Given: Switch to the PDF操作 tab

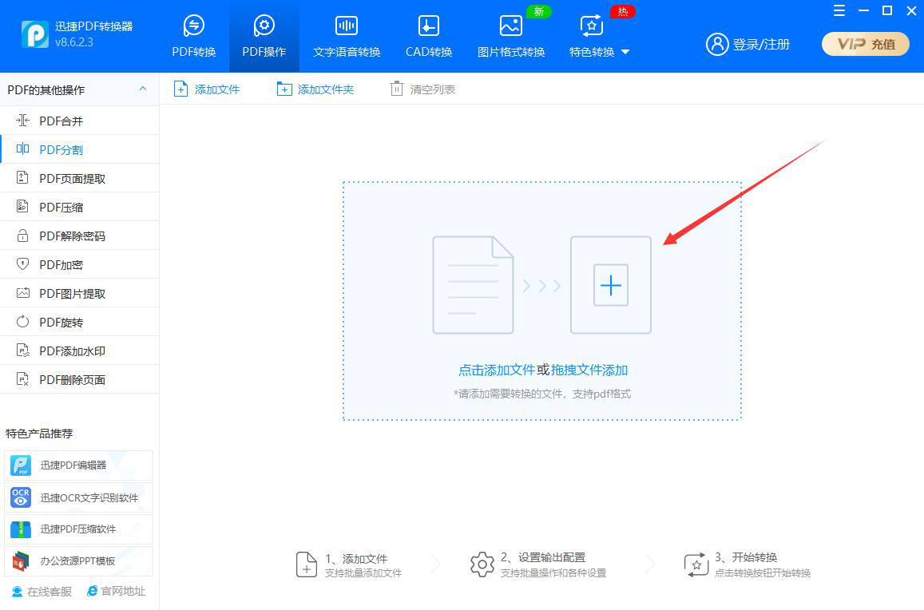Looking at the screenshot, I should (x=264, y=37).
